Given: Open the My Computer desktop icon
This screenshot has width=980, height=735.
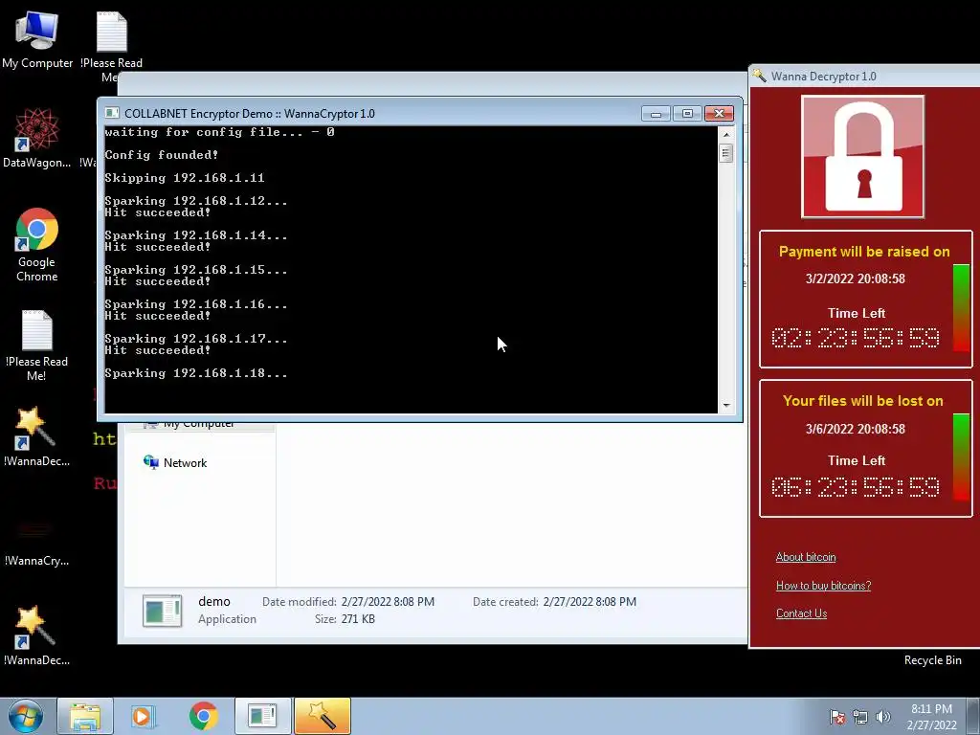Looking at the screenshot, I should [37, 39].
